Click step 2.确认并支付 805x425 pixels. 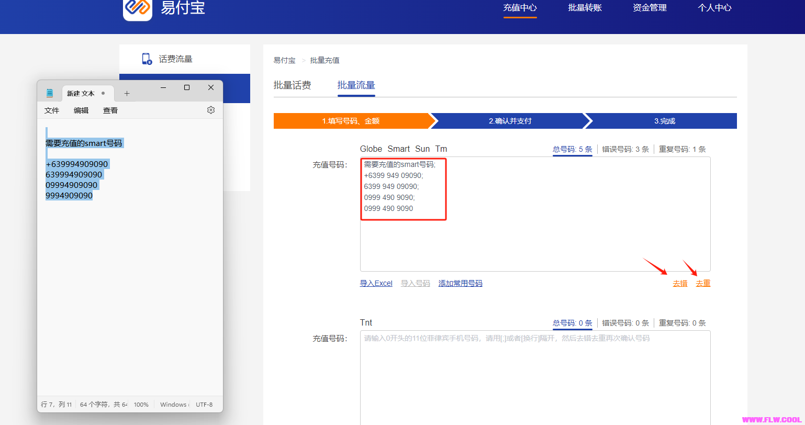point(510,121)
